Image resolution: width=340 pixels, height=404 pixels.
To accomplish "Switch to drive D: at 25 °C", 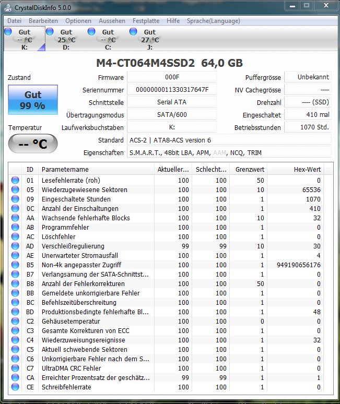I will [x=66, y=39].
